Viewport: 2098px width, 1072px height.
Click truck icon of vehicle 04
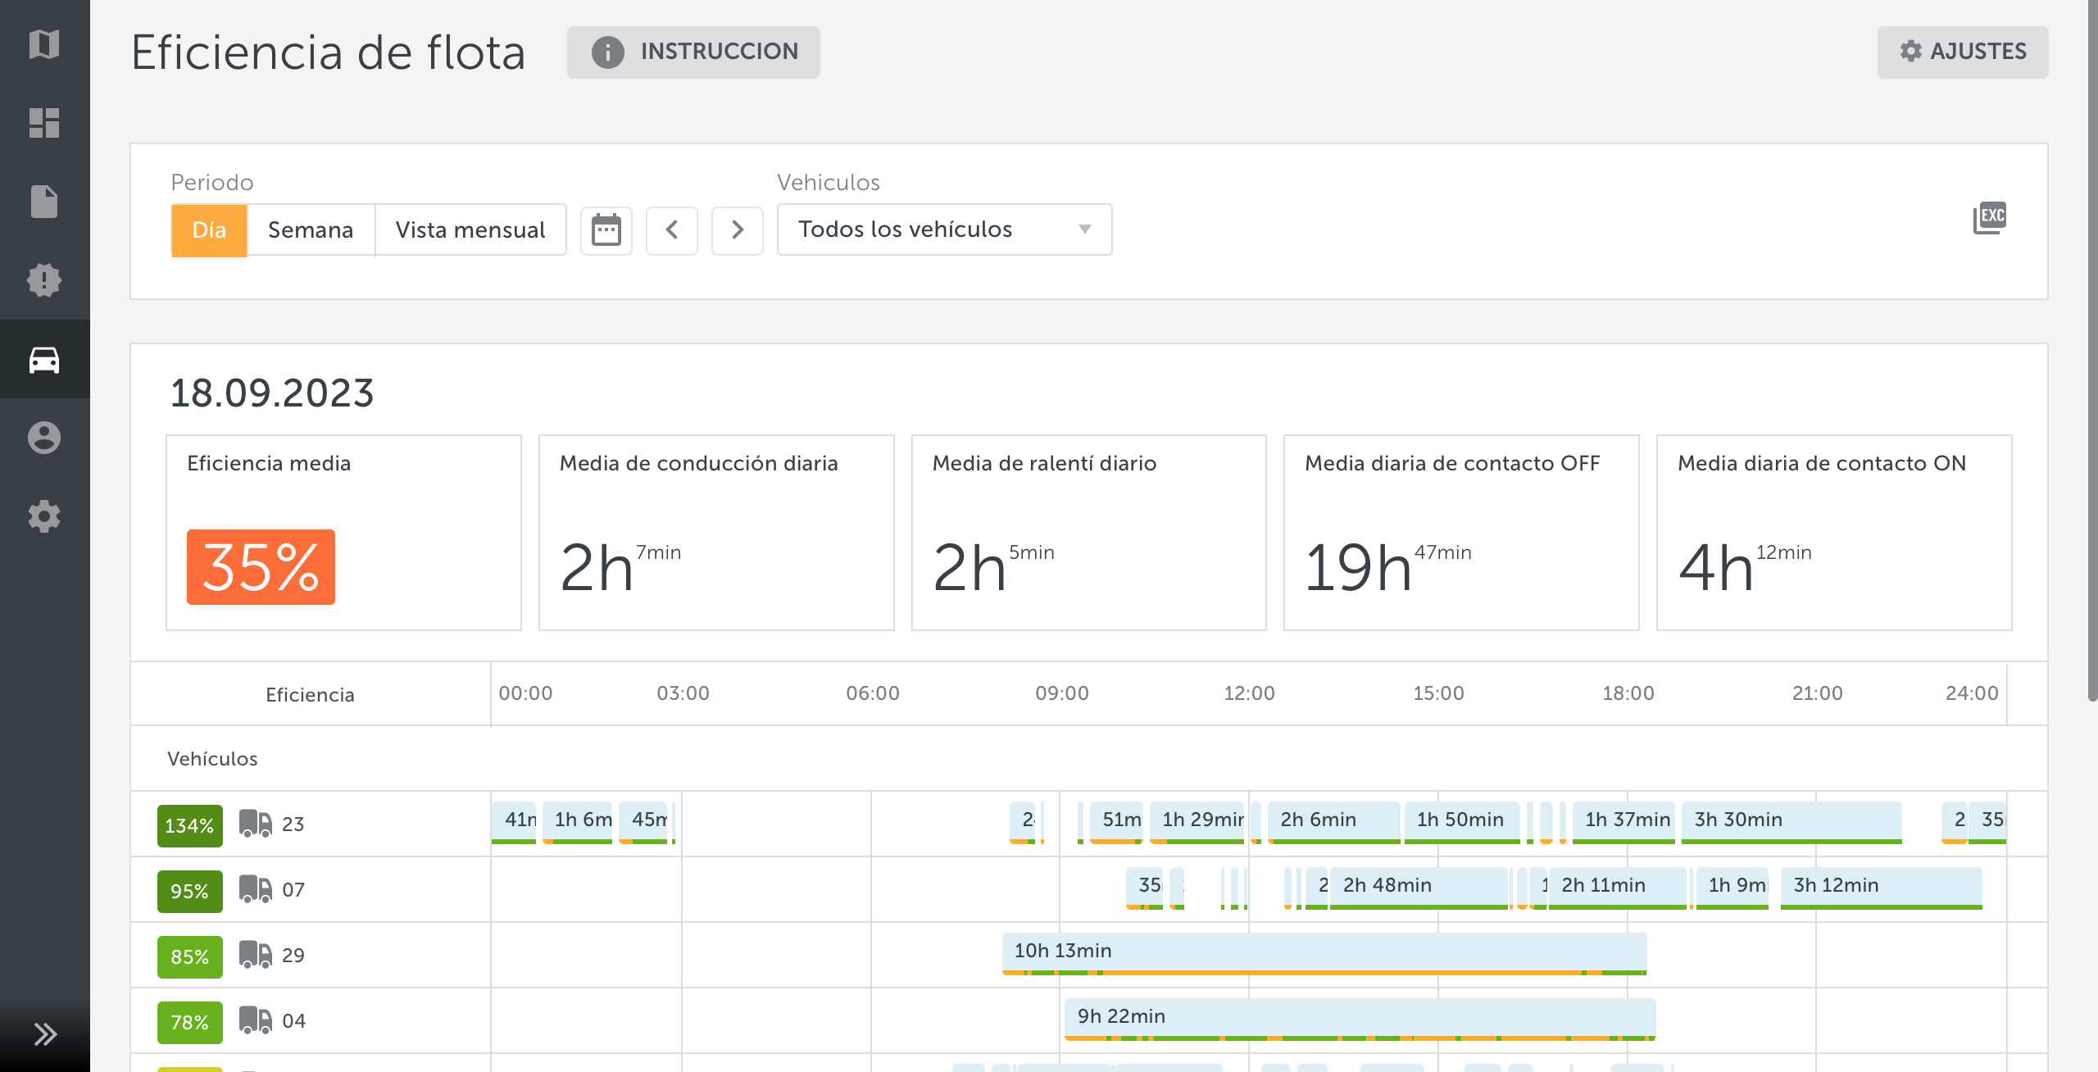255,1020
